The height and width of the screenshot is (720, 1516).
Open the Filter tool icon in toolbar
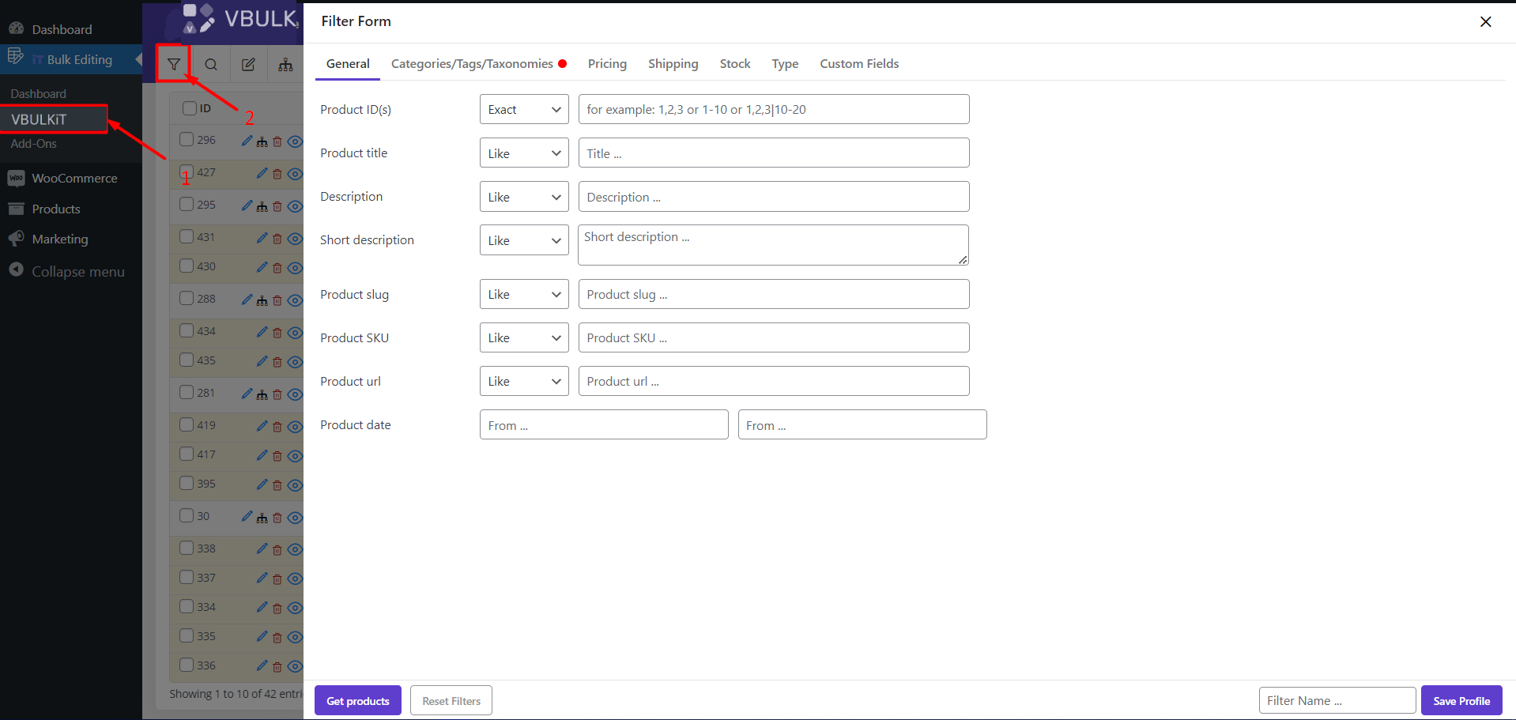coord(173,63)
